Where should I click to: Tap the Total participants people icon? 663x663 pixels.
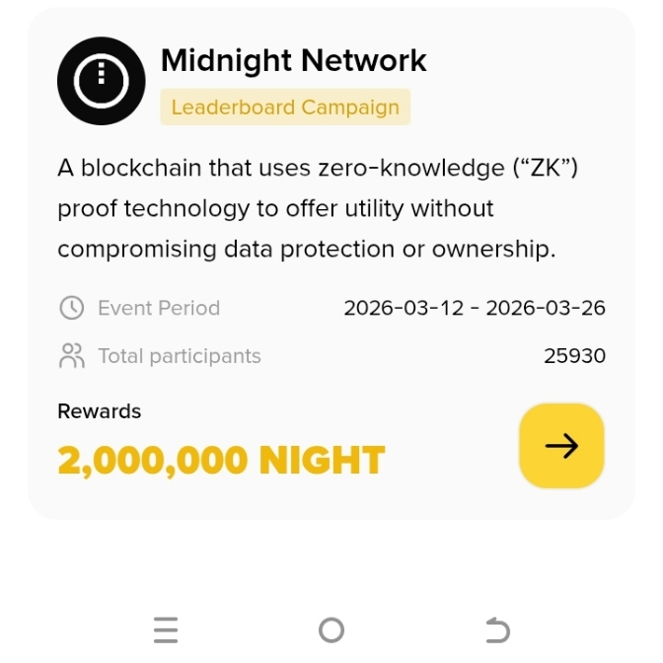click(72, 355)
